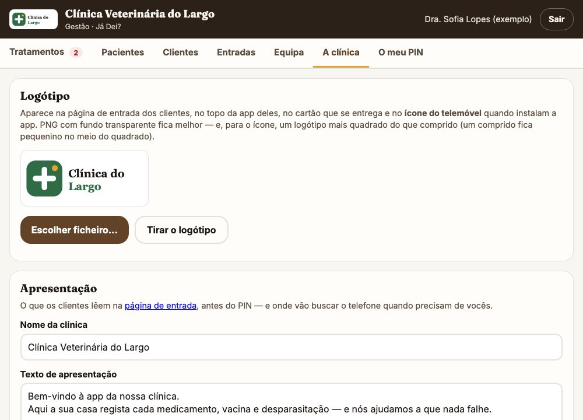
Task: Click Escolher ficheiro... to upload a logo
Action: [75, 230]
